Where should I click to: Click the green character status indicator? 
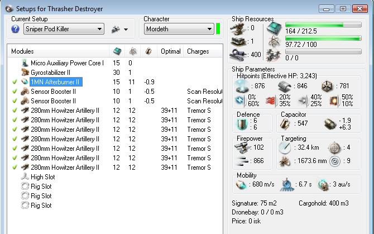[218, 29]
